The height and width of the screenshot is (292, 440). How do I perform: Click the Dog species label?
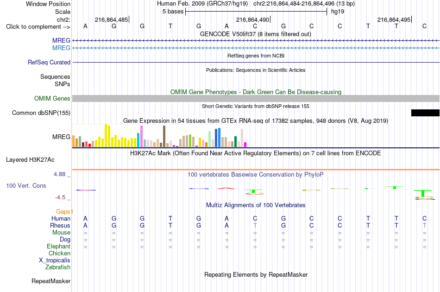click(x=65, y=240)
